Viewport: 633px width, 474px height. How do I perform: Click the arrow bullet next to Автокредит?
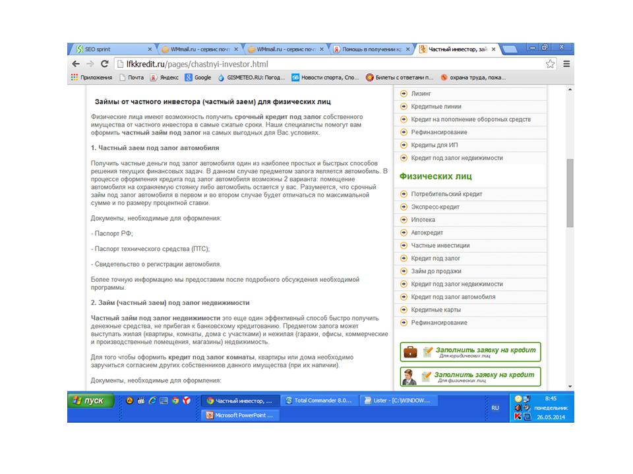coord(404,232)
